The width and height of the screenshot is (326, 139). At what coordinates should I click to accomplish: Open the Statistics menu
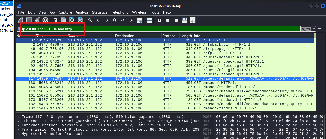click(100, 12)
